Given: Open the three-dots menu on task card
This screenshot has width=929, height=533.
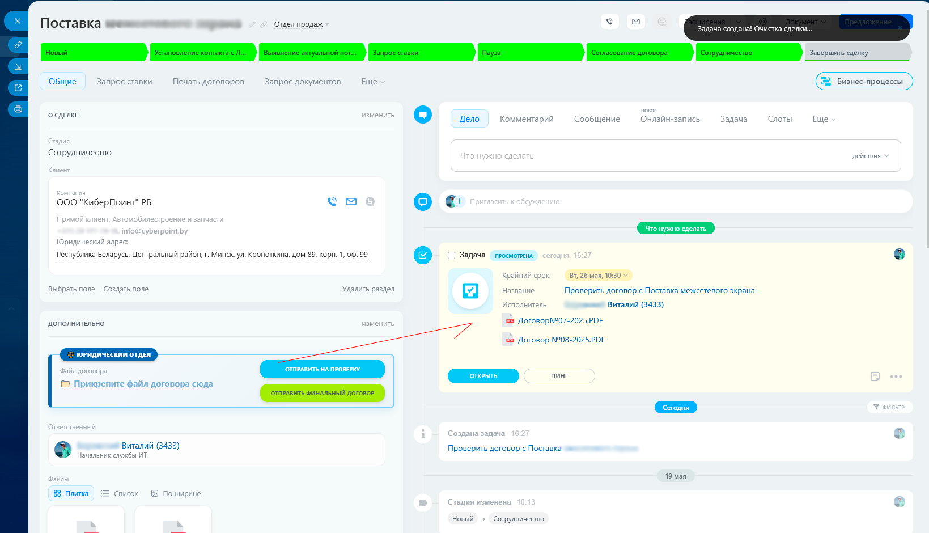Looking at the screenshot, I should [x=896, y=377].
